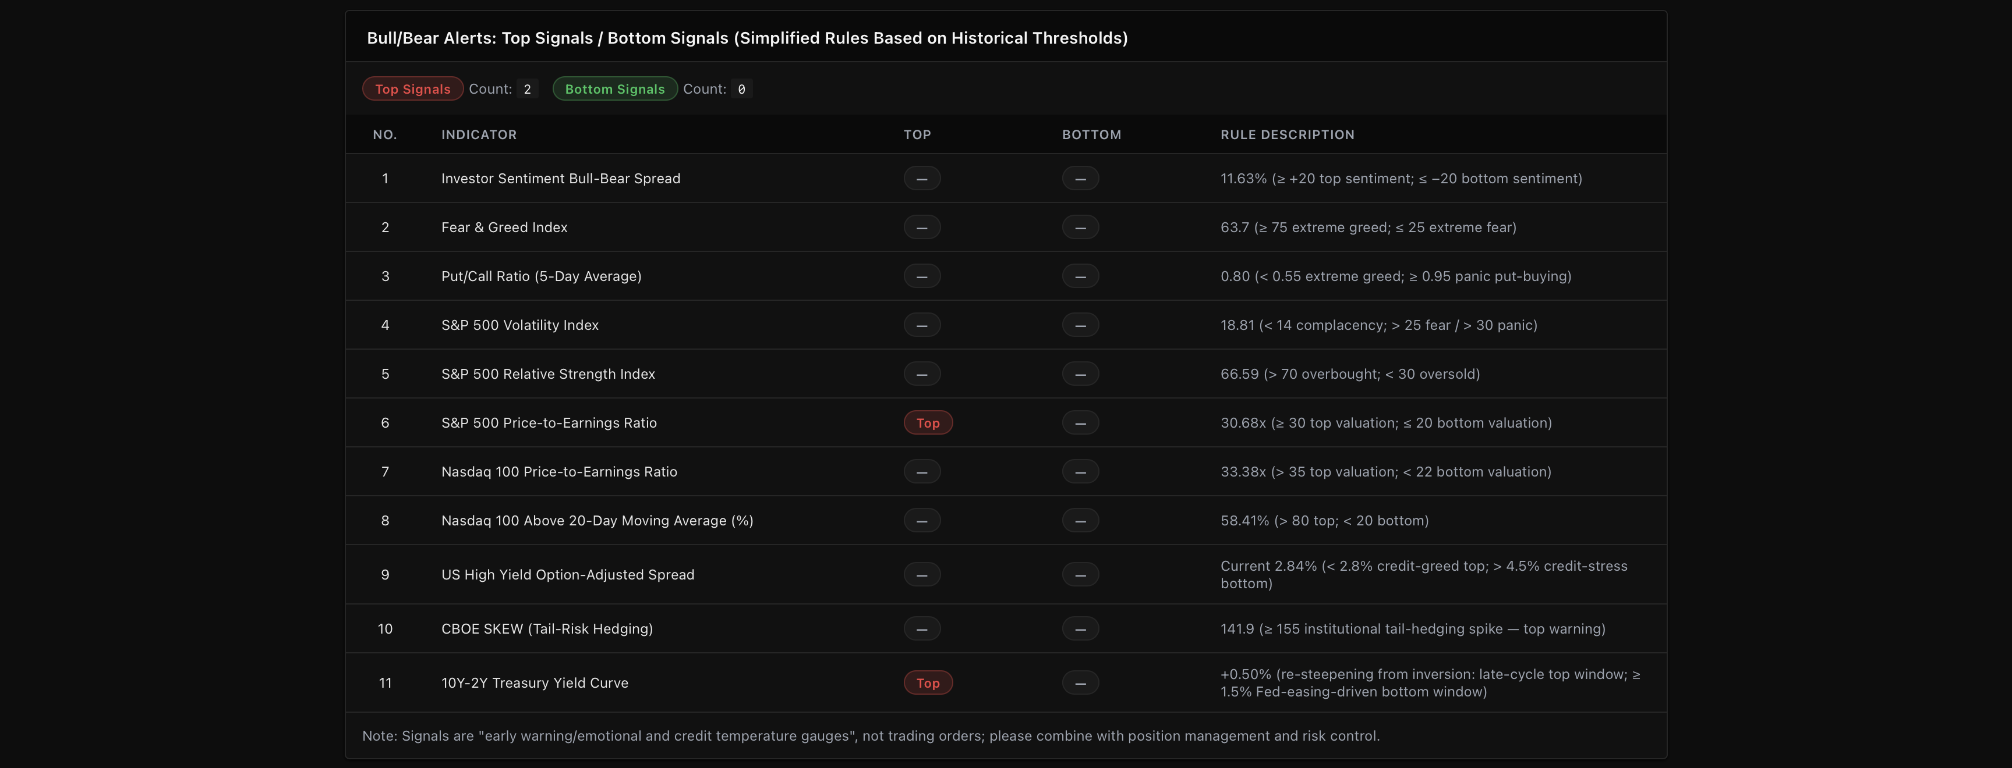Click row number 11
The height and width of the screenshot is (768, 2012).
tap(385, 683)
